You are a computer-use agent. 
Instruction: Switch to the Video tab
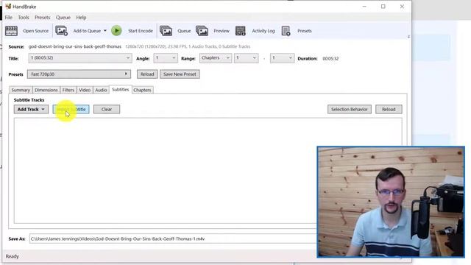click(85, 90)
